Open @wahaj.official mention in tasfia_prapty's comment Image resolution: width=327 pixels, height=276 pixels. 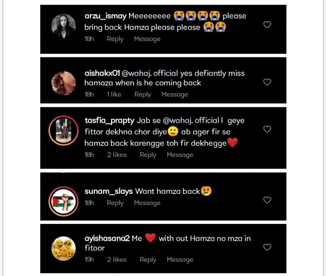(191, 121)
